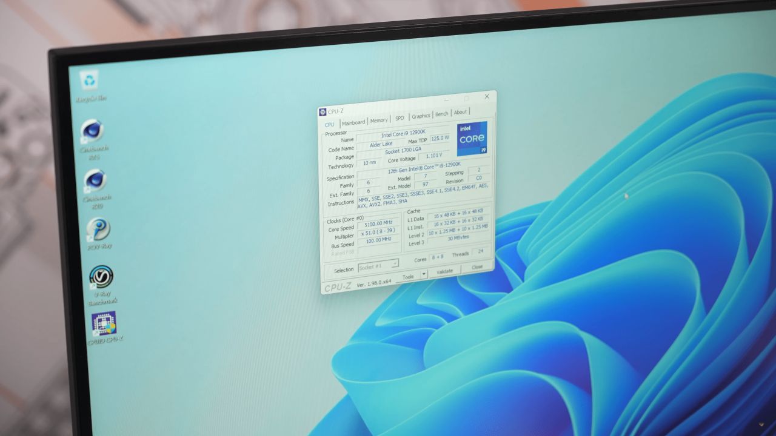Open the Memory tab

pos(379,120)
